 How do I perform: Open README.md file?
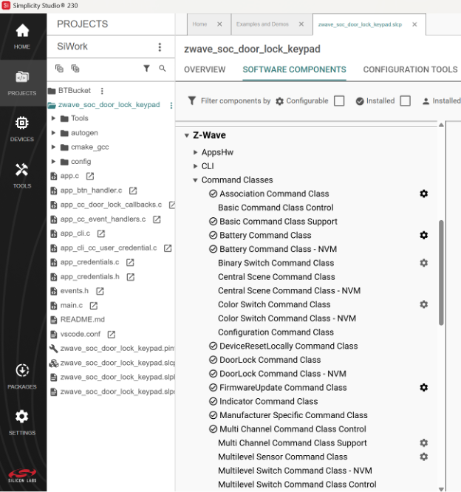click(83, 319)
